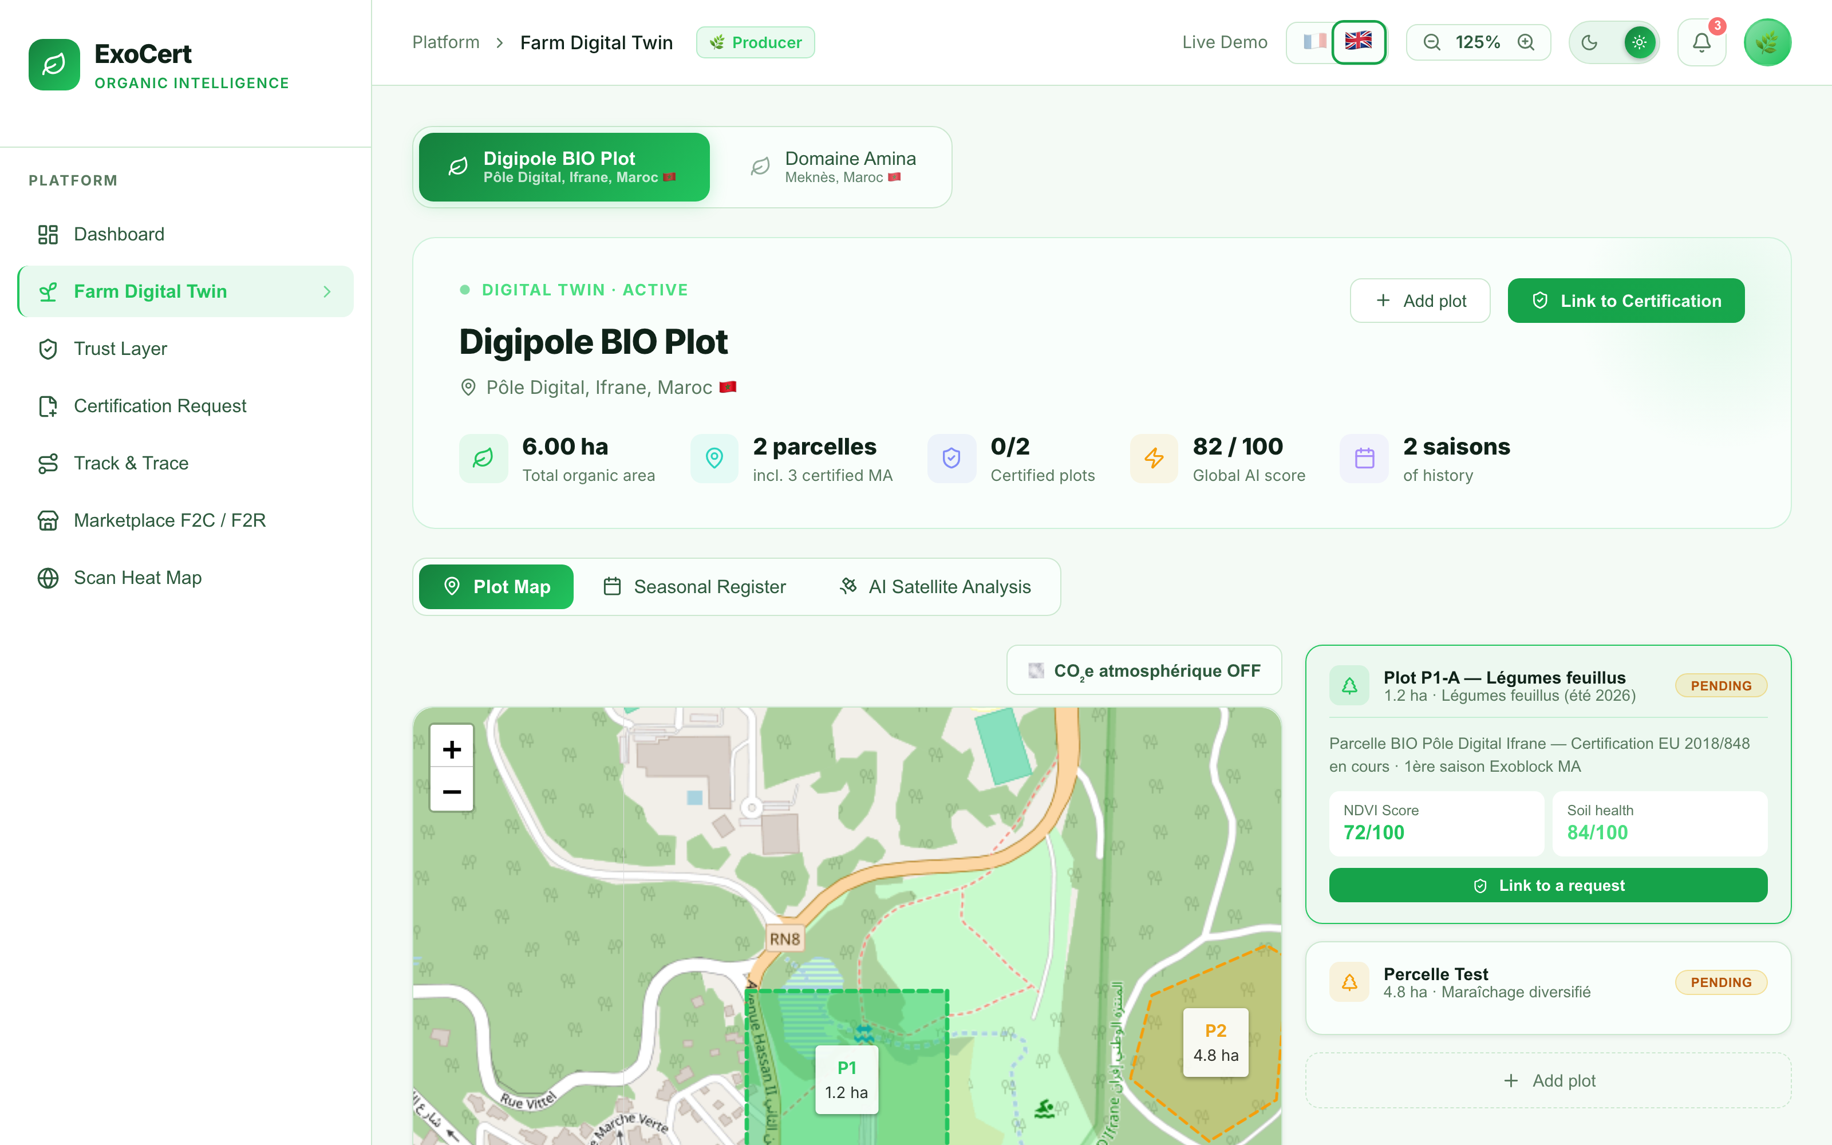Click Add plot button in header card
The height and width of the screenshot is (1145, 1832).
click(1419, 301)
